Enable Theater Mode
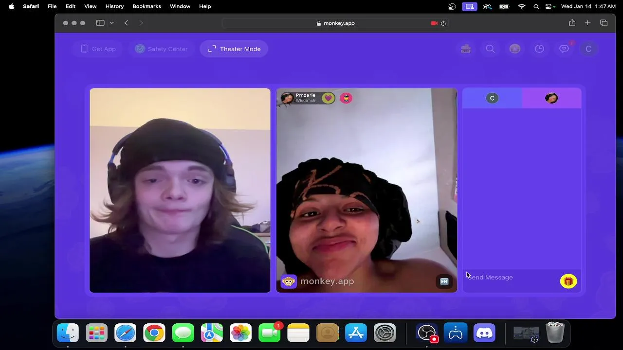This screenshot has width=623, height=350. pos(234,49)
